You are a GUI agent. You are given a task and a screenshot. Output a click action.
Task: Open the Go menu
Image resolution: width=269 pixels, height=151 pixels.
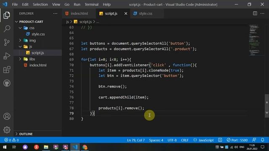(x=67, y=5)
